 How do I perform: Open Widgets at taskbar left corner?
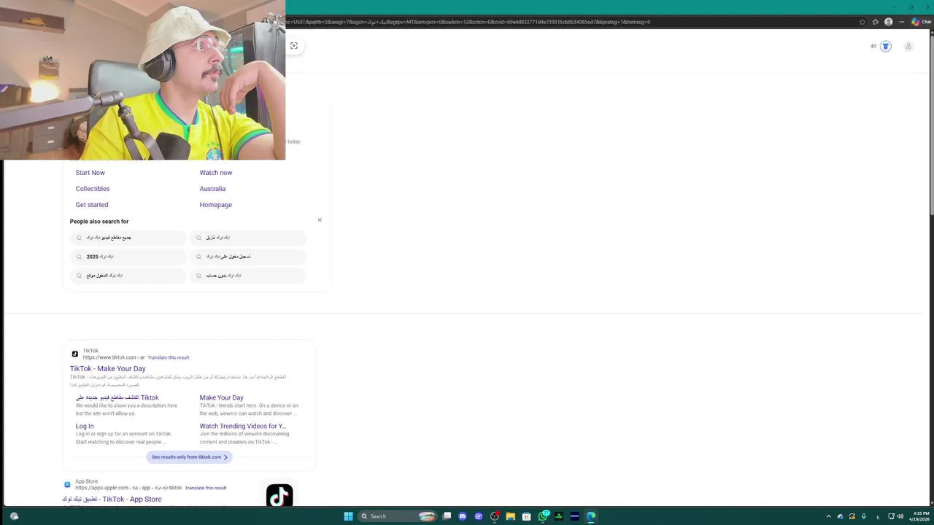pyautogui.click(x=14, y=516)
